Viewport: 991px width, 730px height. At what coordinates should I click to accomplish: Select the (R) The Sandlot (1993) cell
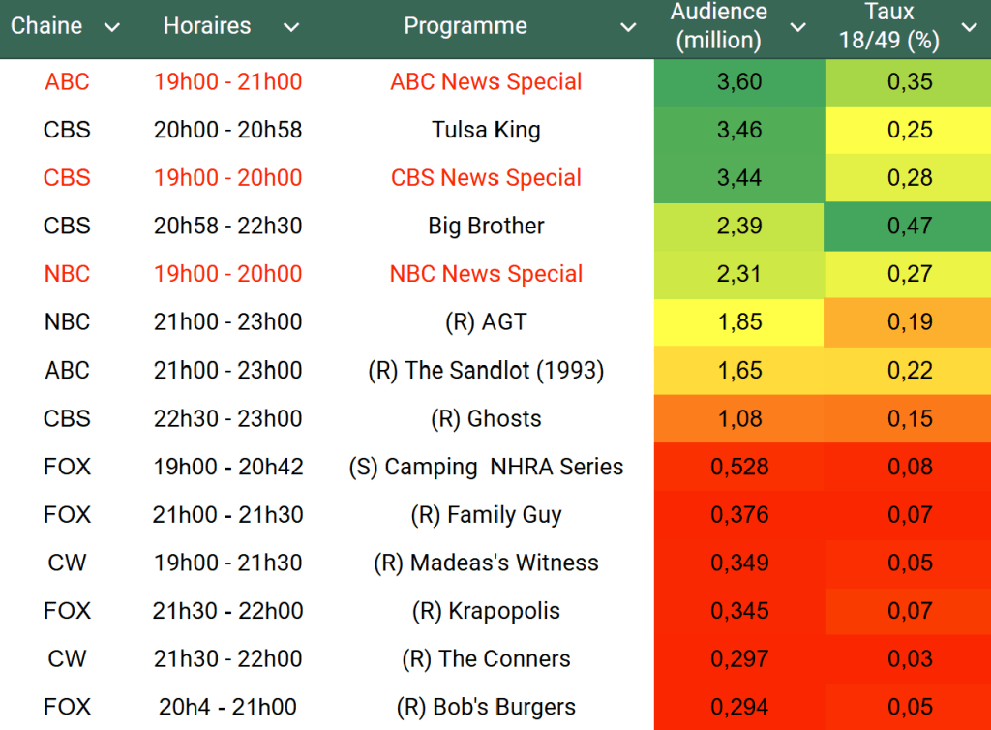point(486,370)
